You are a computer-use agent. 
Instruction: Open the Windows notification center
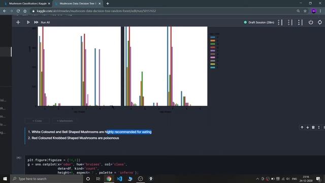coord(318,179)
